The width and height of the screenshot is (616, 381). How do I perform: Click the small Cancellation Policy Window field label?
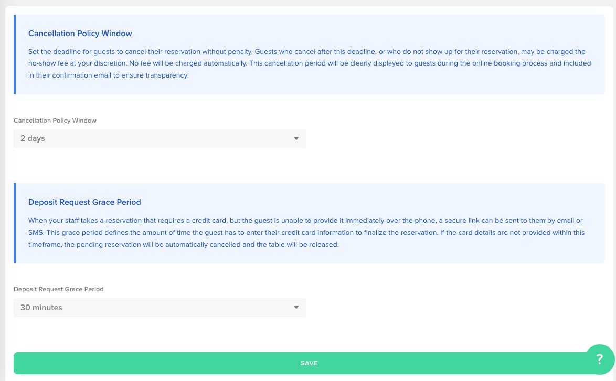point(55,121)
